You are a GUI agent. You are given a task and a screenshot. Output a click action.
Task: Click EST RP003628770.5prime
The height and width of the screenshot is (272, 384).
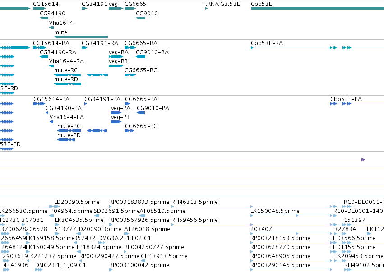click(x=280, y=247)
